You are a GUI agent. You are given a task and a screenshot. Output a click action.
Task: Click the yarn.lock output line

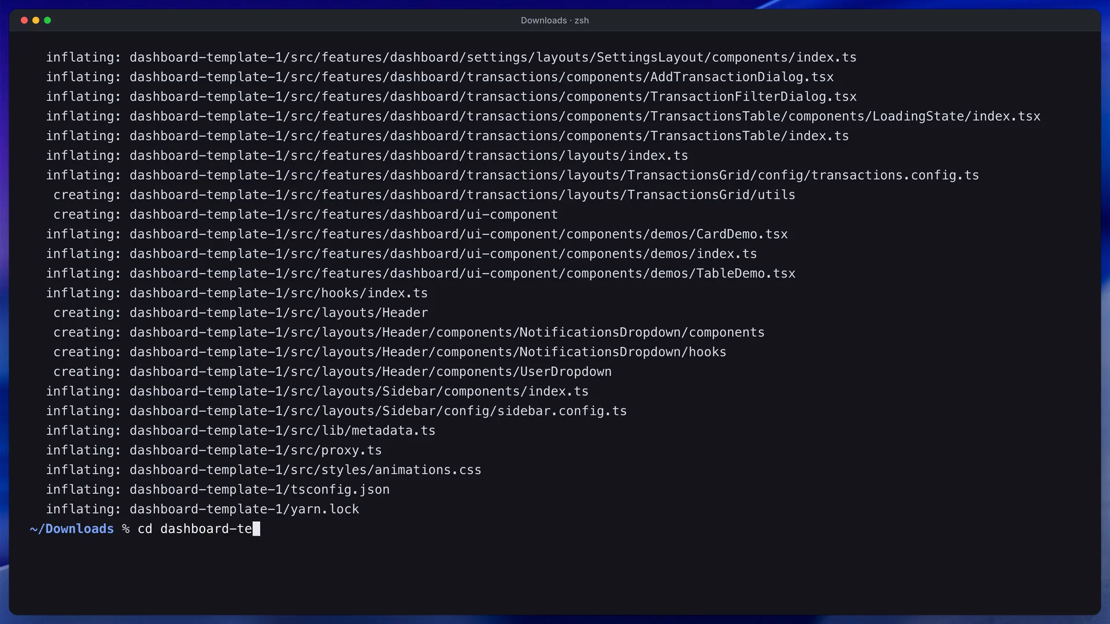[x=202, y=509]
